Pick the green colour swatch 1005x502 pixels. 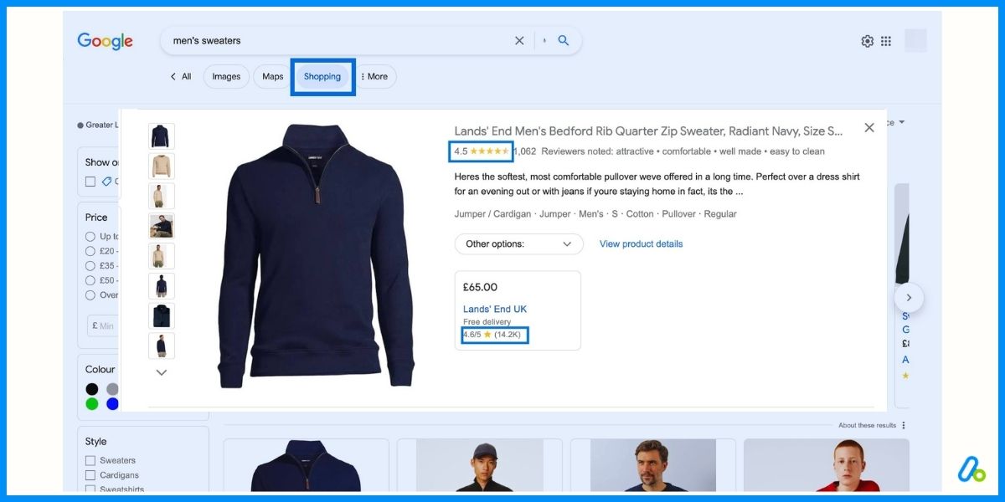click(92, 404)
